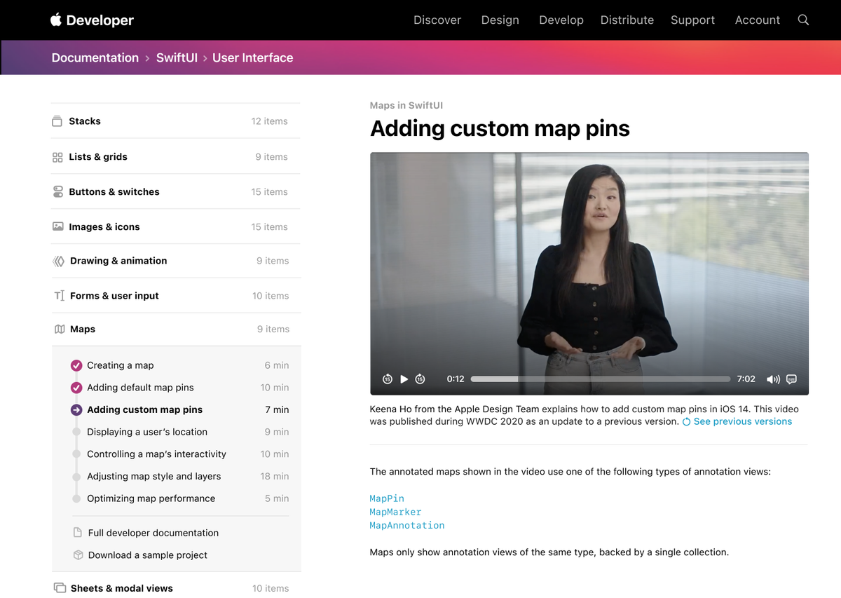This screenshot has height=598, width=841.
Task: Play the video
Action: (x=404, y=379)
